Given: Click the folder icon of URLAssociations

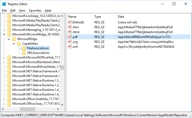Looking at the screenshot, I should tap(24, 53).
